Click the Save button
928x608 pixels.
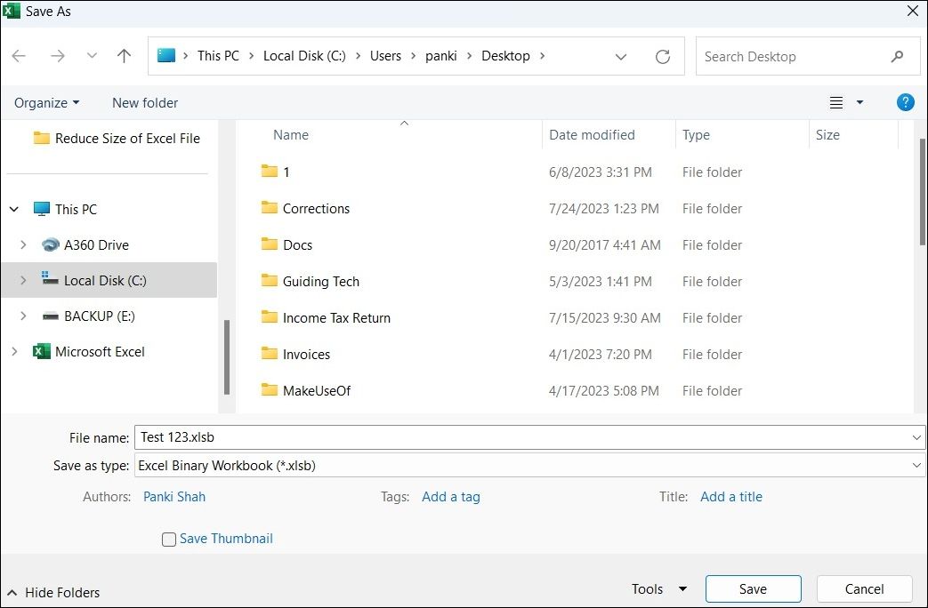(x=753, y=588)
